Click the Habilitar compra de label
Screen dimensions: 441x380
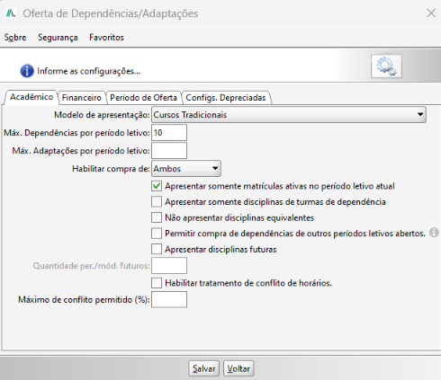pyautogui.click(x=111, y=169)
